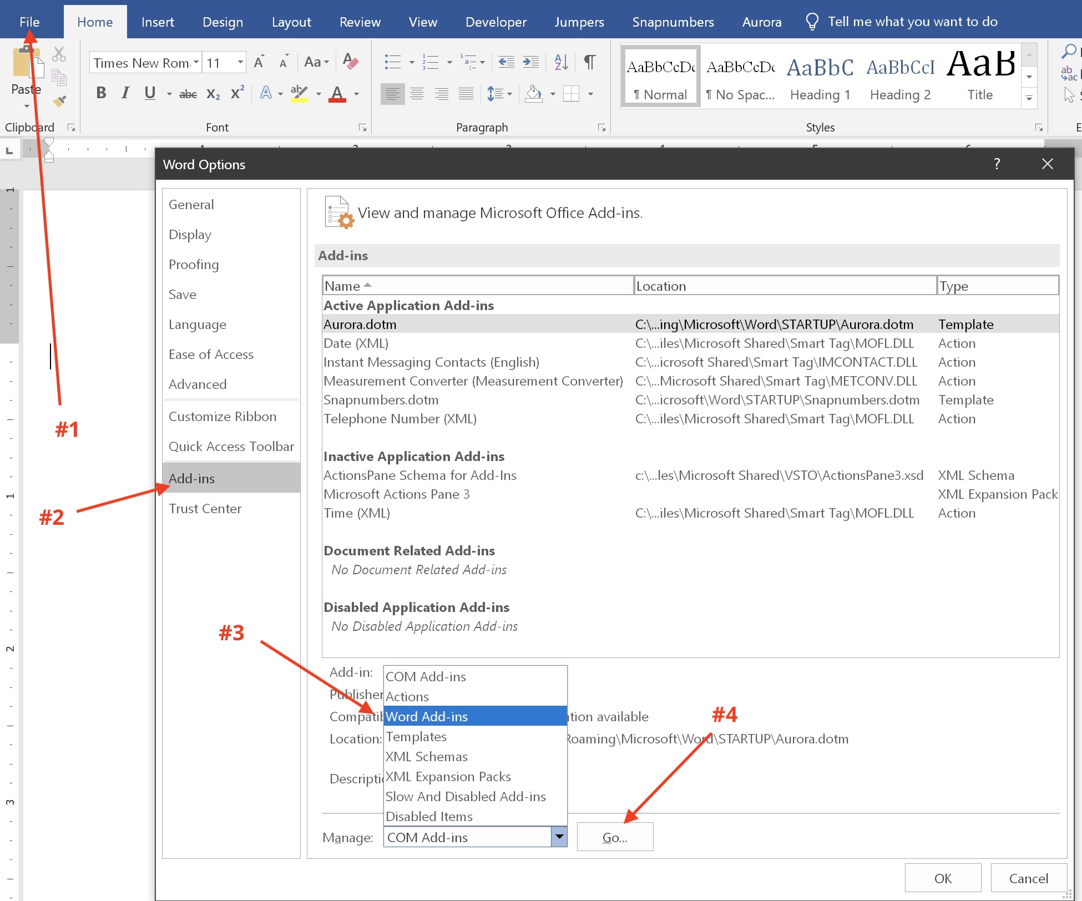This screenshot has width=1082, height=901.
Task: Switch to the Design tab
Action: point(223,22)
